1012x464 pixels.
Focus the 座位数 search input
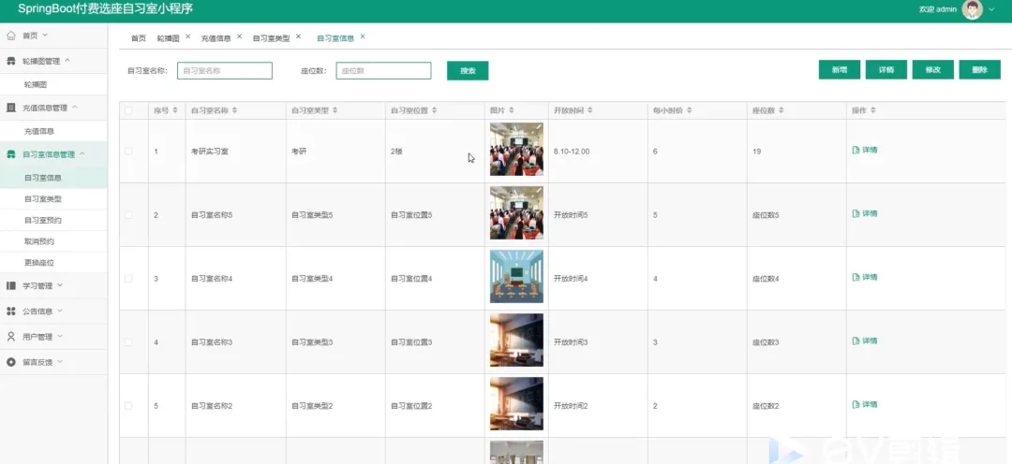383,71
